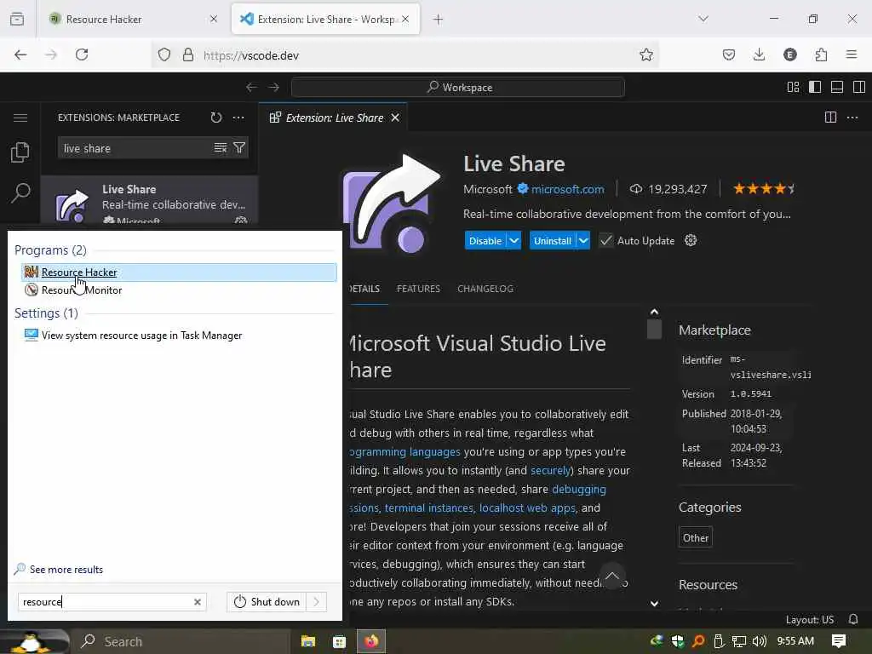Viewport: 872px width, 654px height.
Task: Open Extensions view more actions menu
Action: click(x=238, y=118)
